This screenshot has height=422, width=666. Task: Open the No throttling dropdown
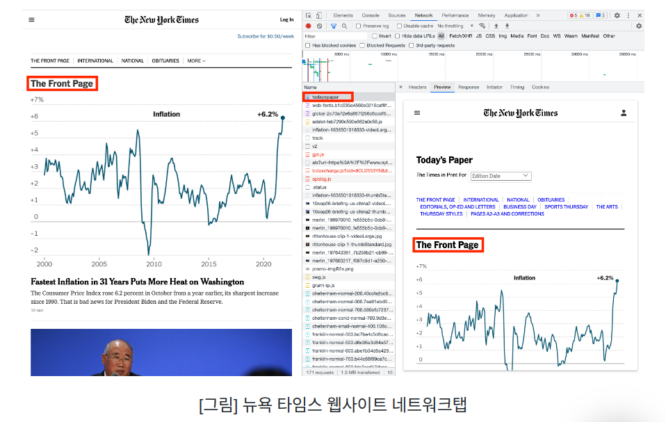click(x=455, y=26)
